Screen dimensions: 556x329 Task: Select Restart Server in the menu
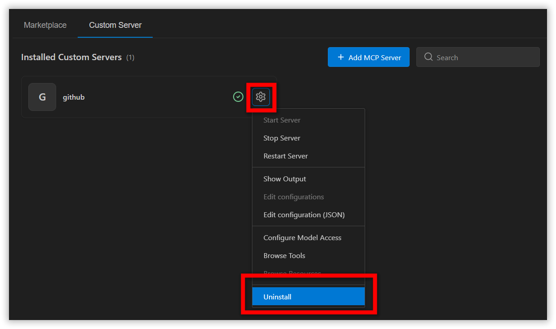click(286, 156)
